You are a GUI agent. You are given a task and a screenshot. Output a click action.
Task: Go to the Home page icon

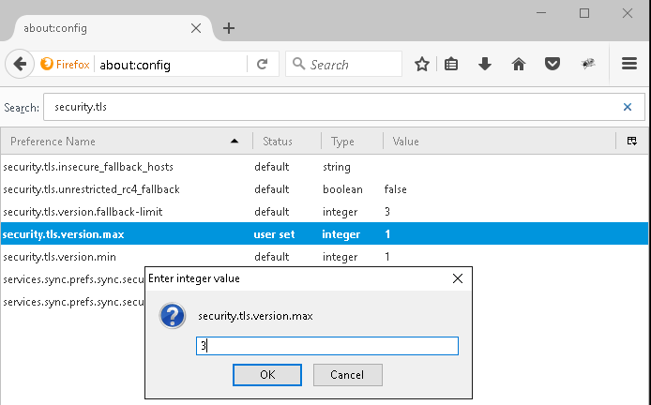518,64
